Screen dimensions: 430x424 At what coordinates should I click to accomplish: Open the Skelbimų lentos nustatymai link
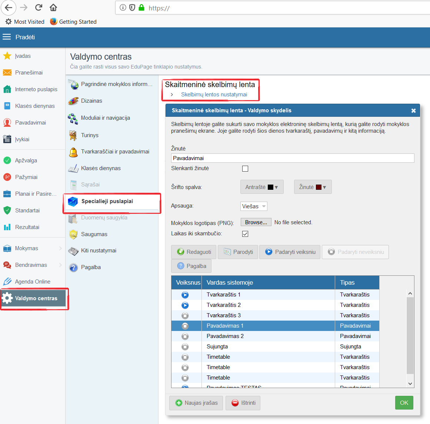pos(214,95)
